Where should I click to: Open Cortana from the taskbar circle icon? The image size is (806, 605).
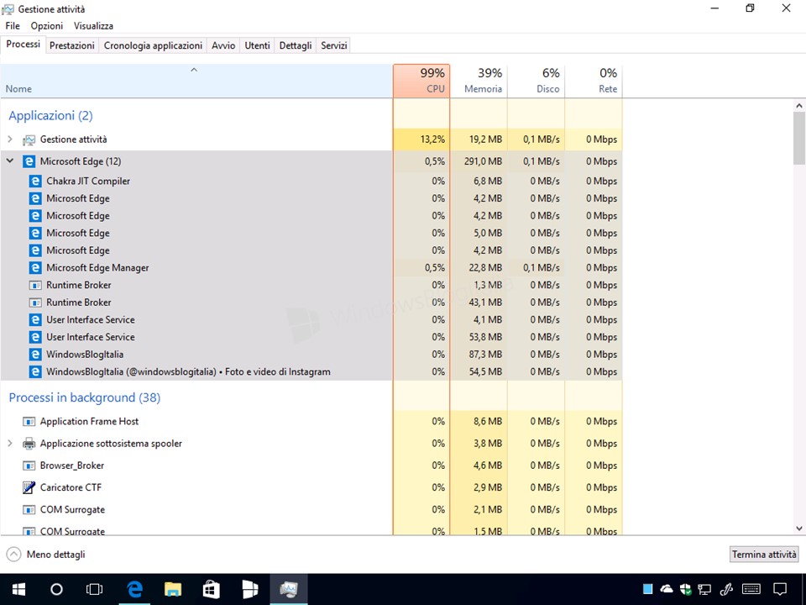(56, 590)
